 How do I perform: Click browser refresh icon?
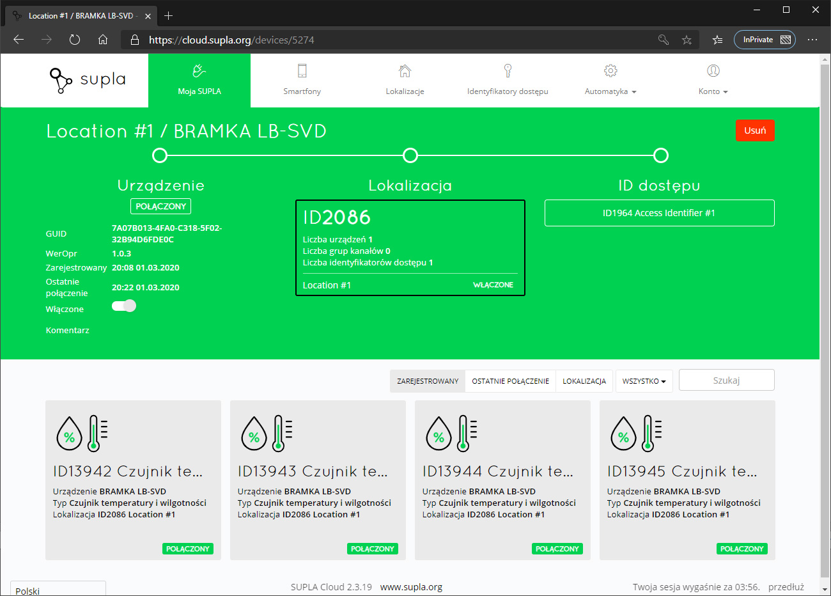click(x=75, y=40)
